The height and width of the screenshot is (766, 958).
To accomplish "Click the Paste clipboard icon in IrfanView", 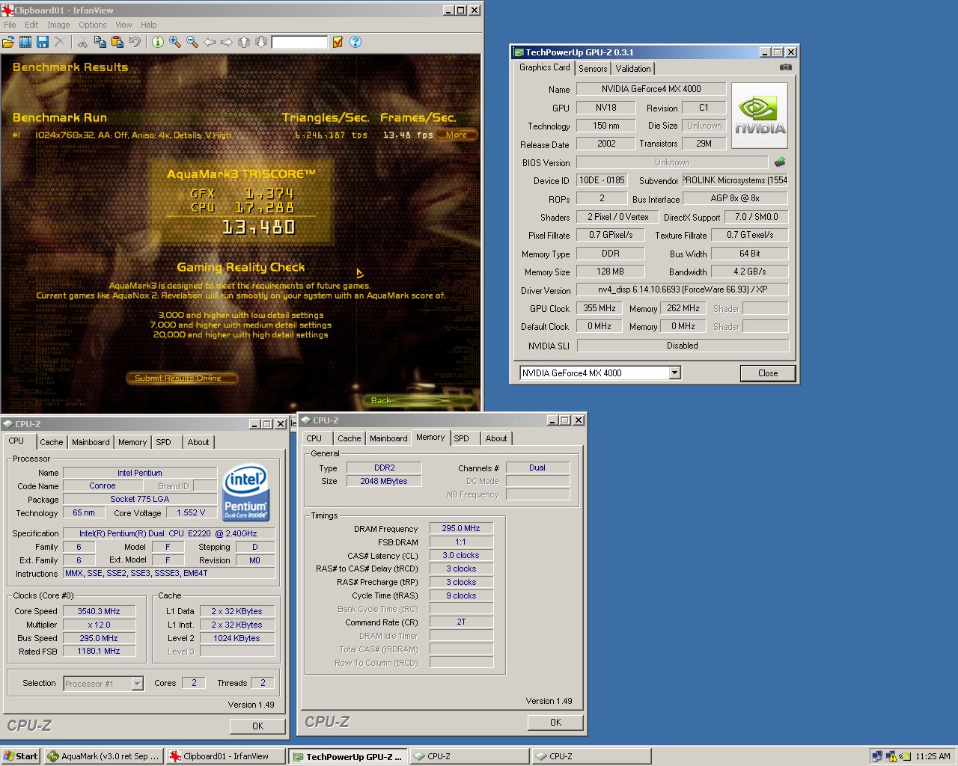I will pyautogui.click(x=117, y=43).
